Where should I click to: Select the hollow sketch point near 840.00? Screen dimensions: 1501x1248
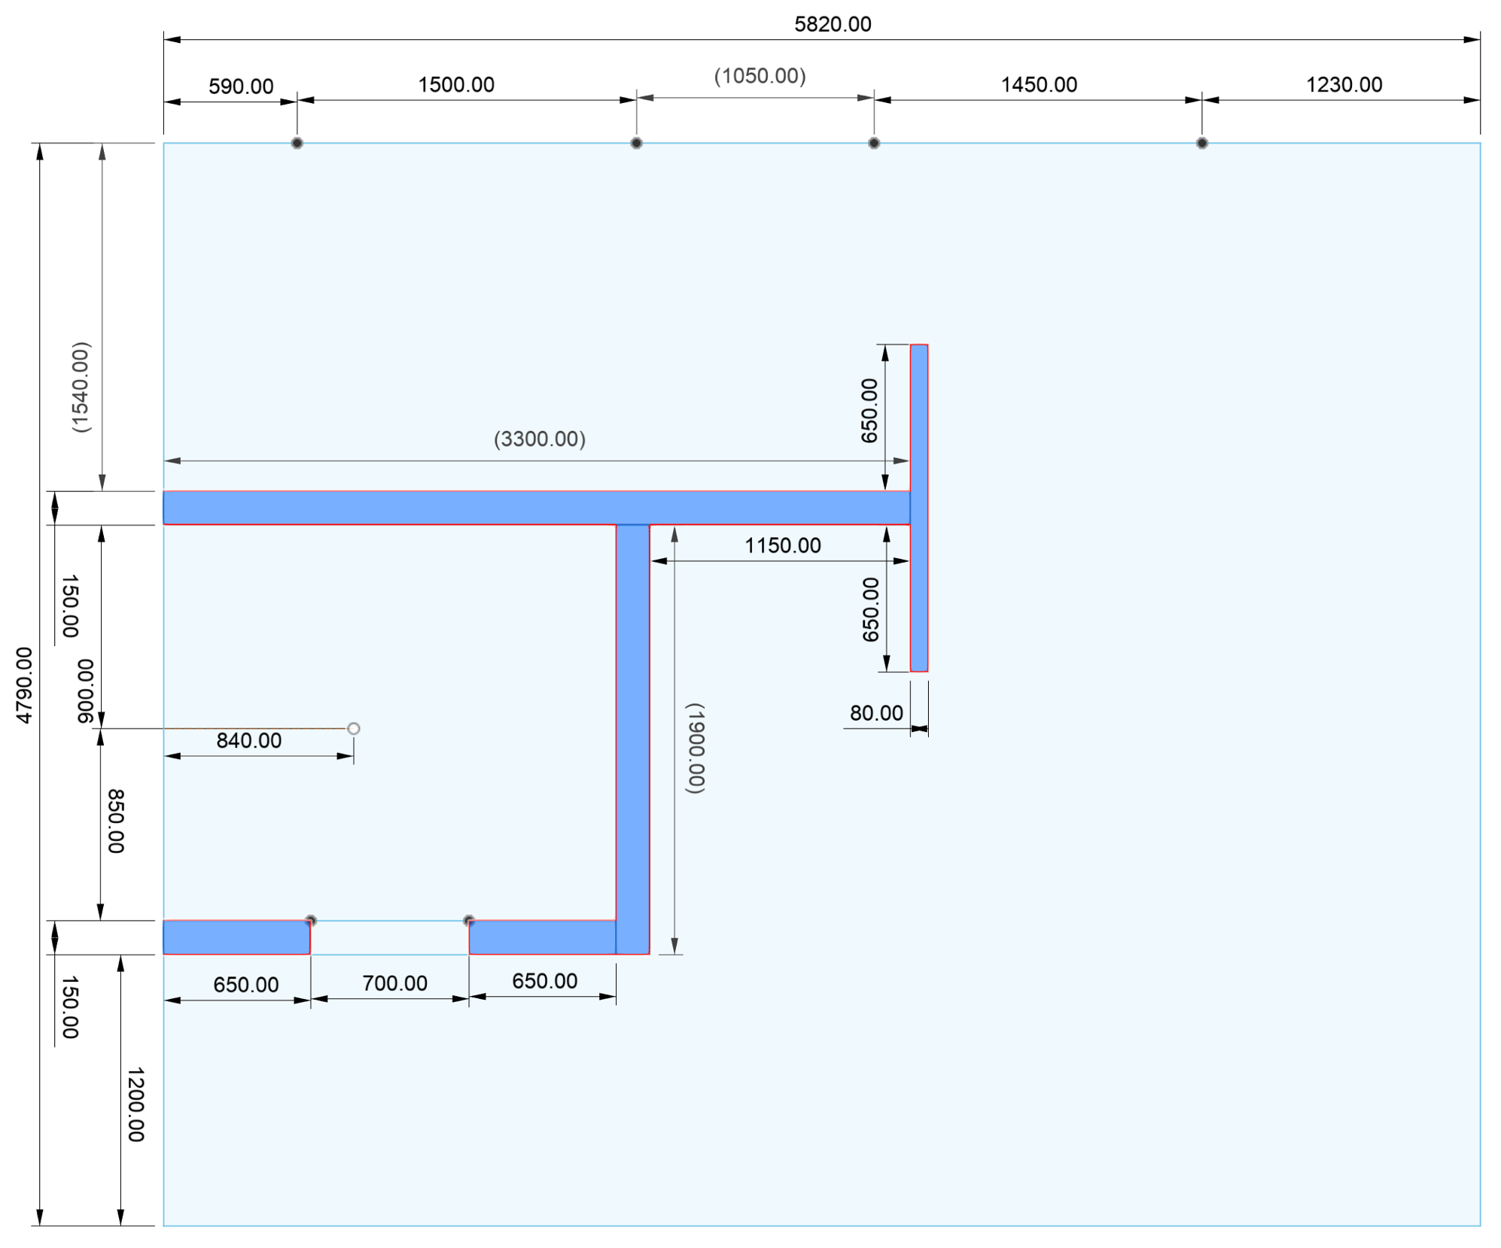pos(353,727)
